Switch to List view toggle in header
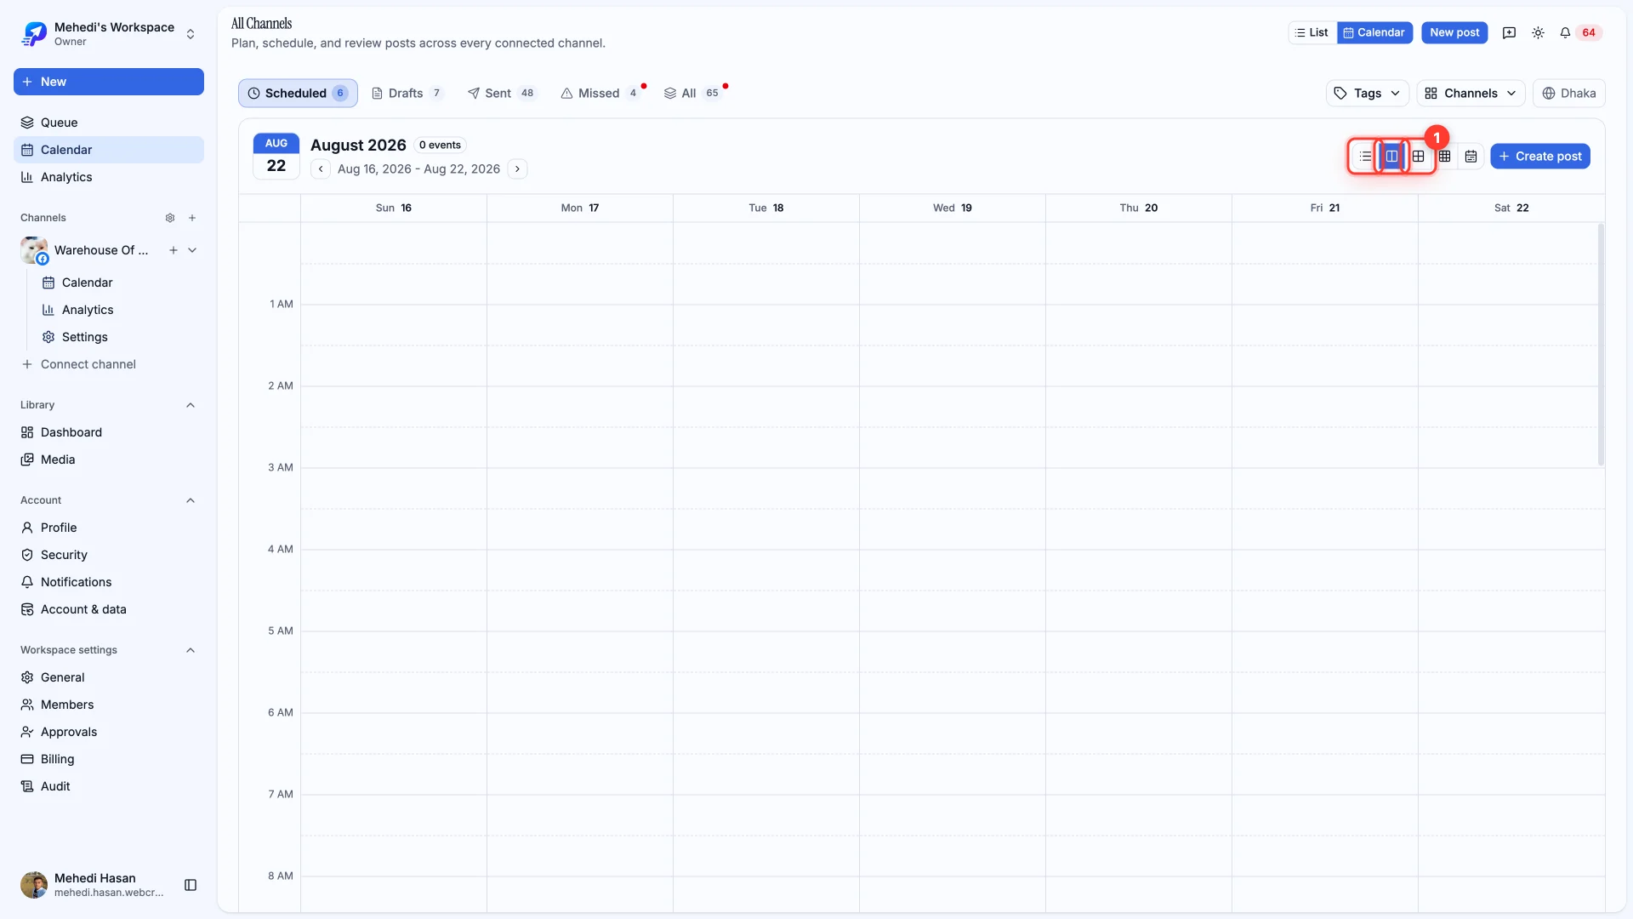1633x919 pixels. coord(1312,32)
